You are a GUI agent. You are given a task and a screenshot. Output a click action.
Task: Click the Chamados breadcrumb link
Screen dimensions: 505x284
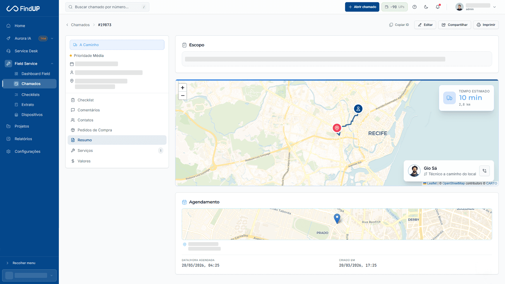[x=80, y=25]
